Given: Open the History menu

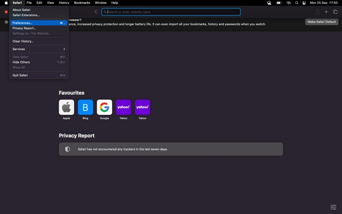Looking at the screenshot, I should click(x=64, y=3).
